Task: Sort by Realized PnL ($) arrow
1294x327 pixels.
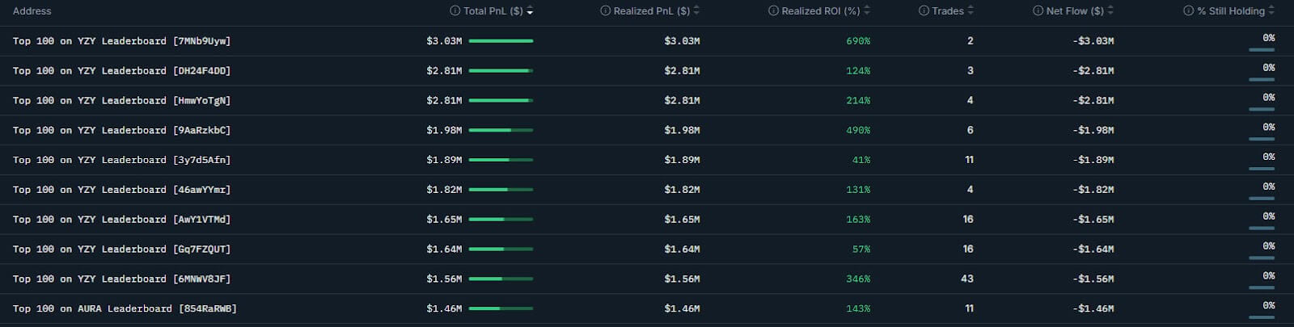Action: [696, 11]
